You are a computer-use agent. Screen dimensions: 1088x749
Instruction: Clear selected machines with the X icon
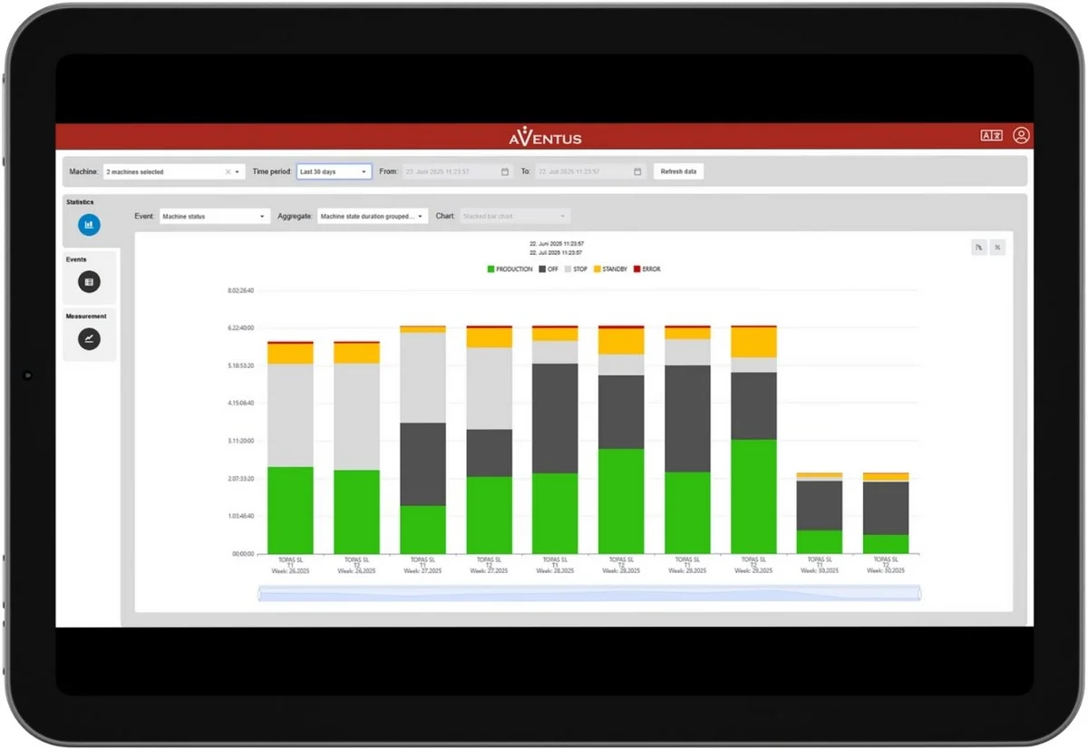(x=228, y=171)
